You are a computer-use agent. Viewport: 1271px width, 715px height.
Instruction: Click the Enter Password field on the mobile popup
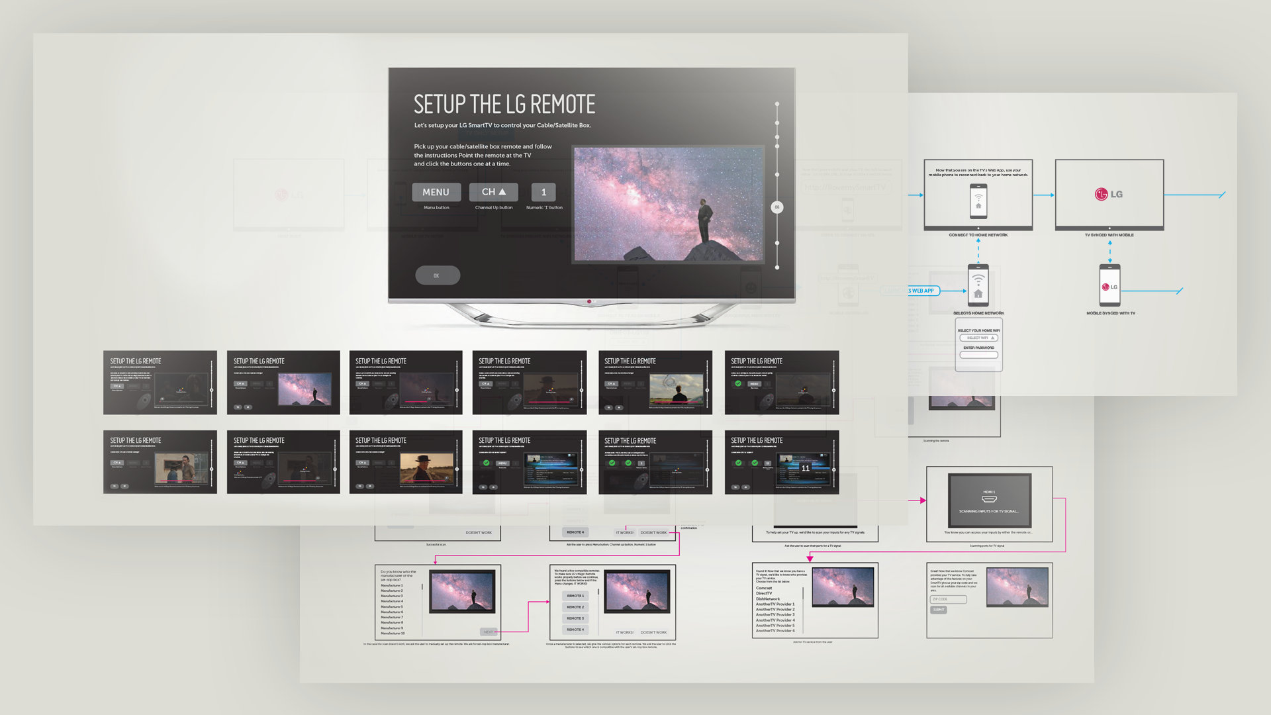979,355
